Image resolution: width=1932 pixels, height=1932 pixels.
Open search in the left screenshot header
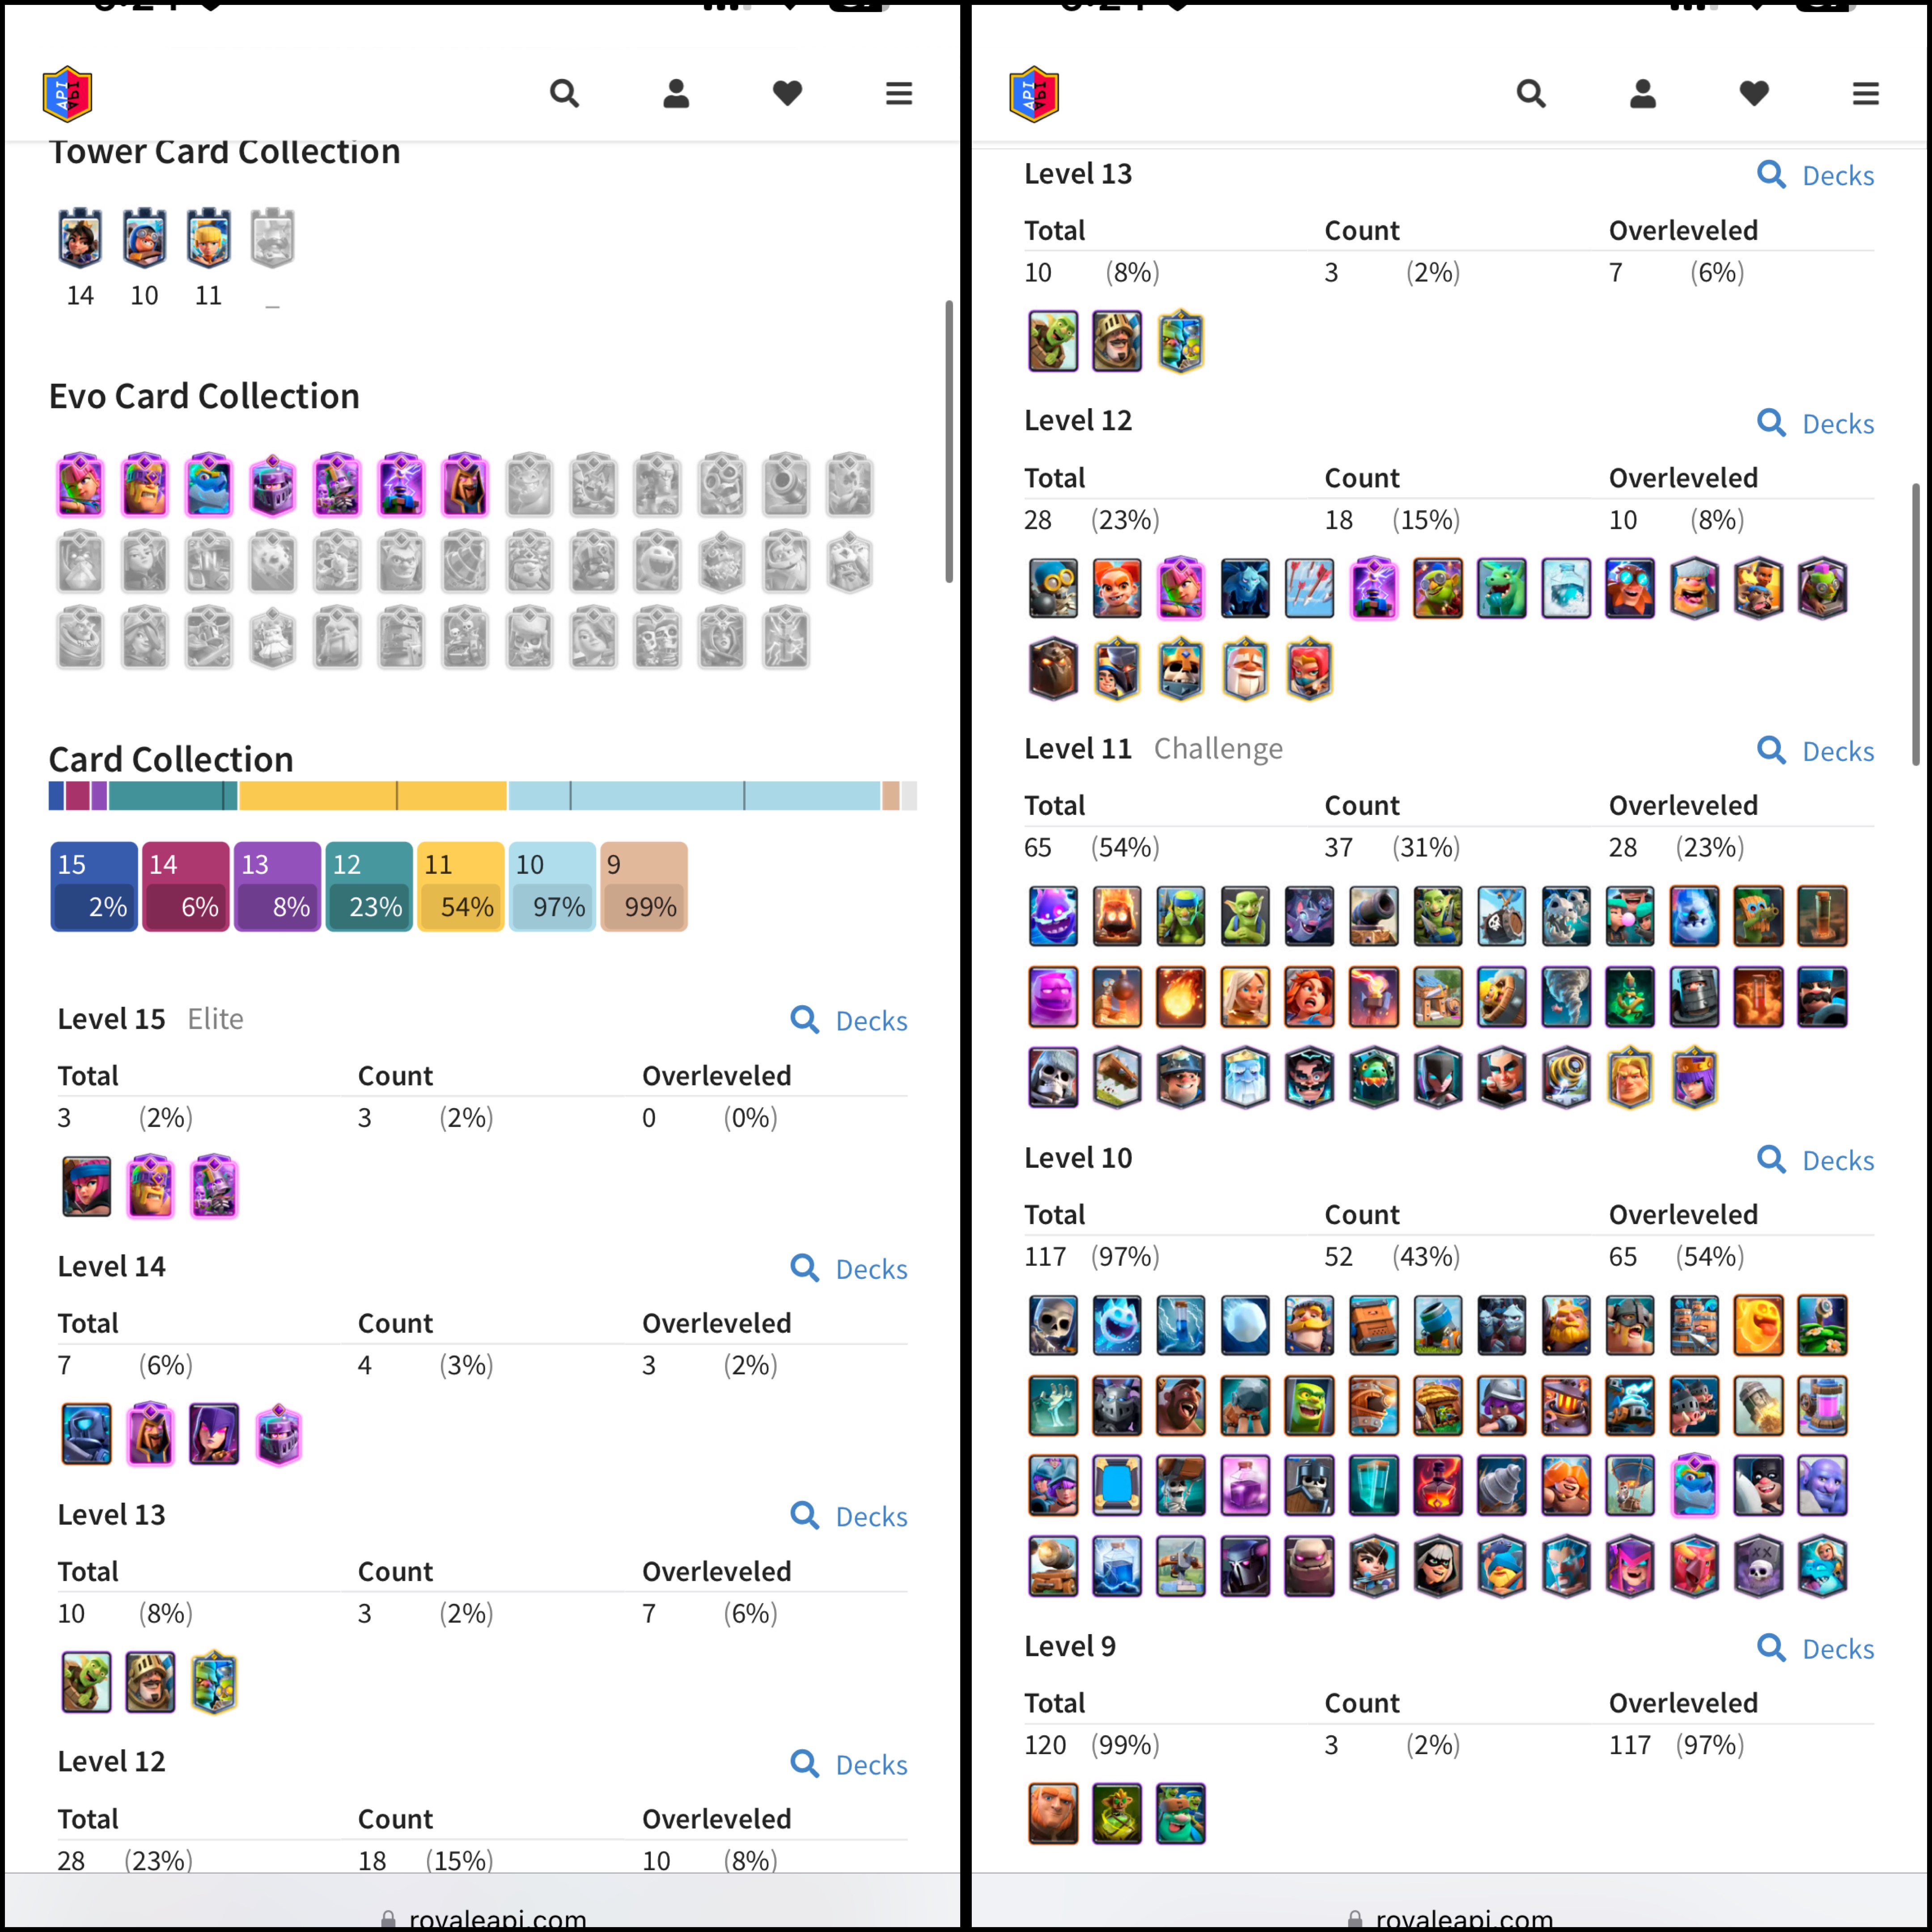pyautogui.click(x=564, y=94)
